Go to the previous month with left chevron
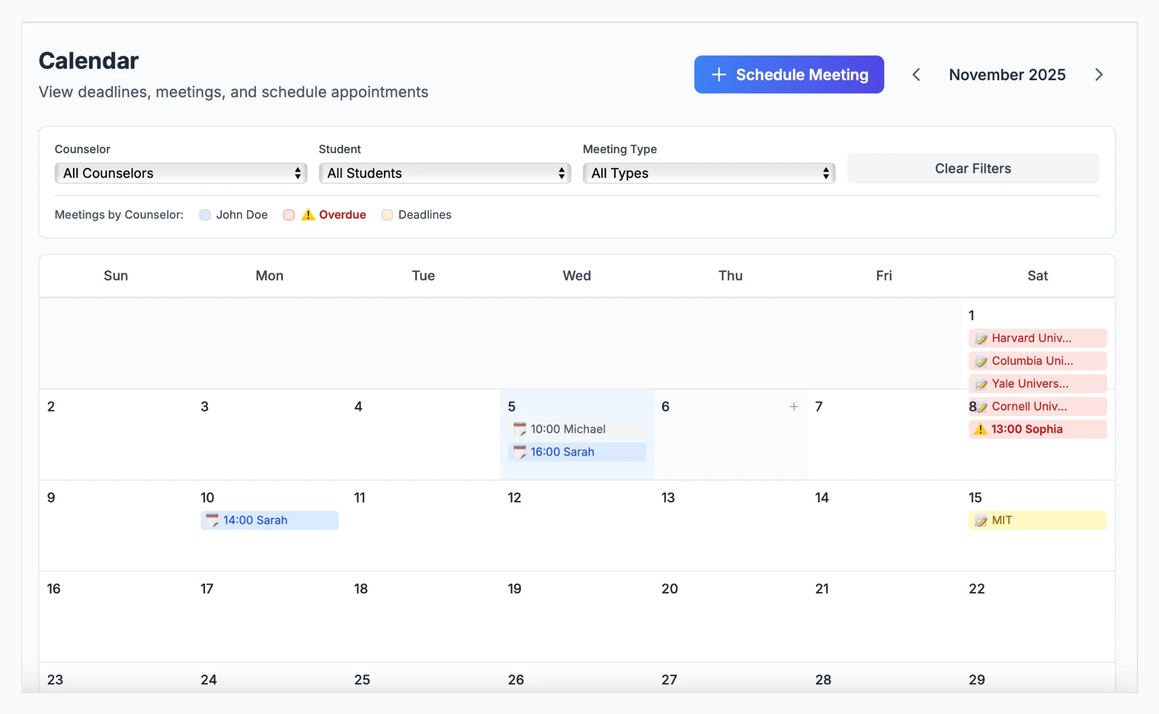Image resolution: width=1159 pixels, height=714 pixels. pyautogui.click(x=916, y=75)
